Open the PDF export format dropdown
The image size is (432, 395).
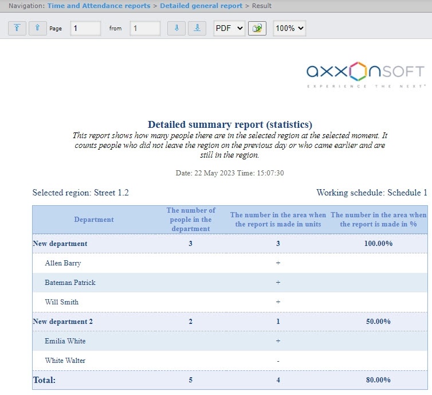229,28
